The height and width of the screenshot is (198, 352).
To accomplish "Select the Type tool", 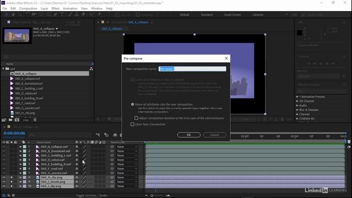I will [x=62, y=15].
